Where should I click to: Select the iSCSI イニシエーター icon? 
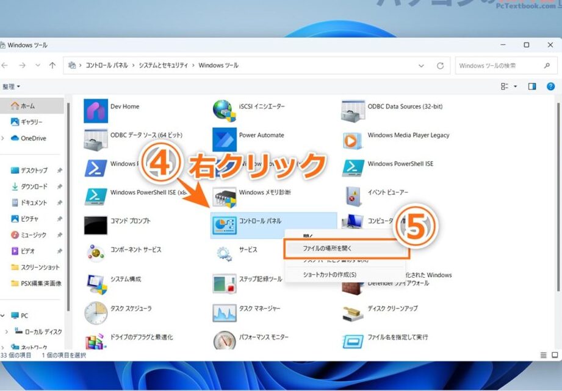coord(224,110)
